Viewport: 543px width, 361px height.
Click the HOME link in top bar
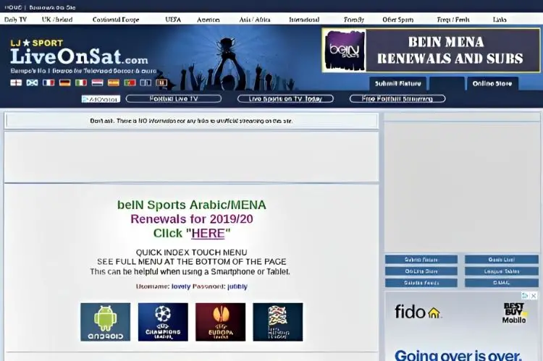(13, 7)
